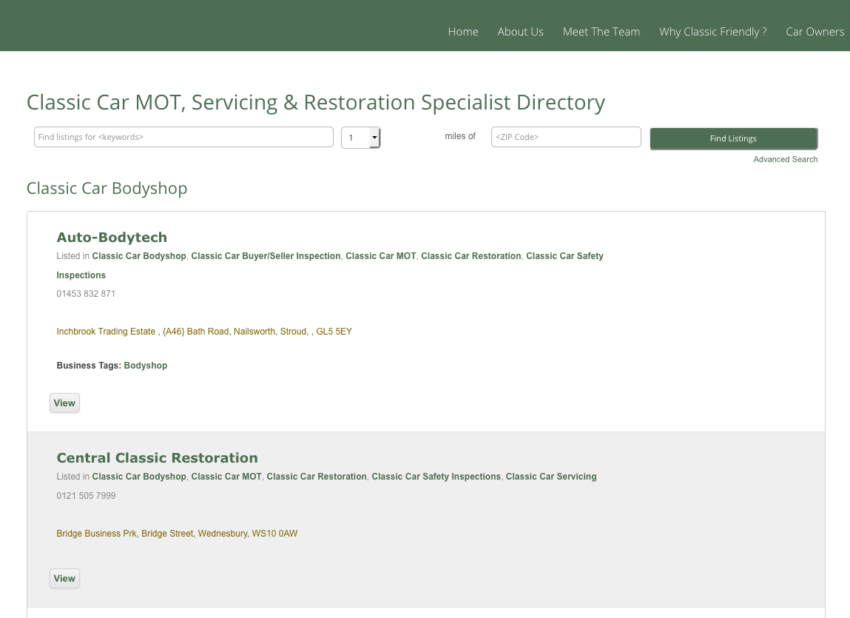Screen dimensions: 850x618
Task: Open Classic Car Restoration category under Auto-Bodytech
Action: coord(471,256)
